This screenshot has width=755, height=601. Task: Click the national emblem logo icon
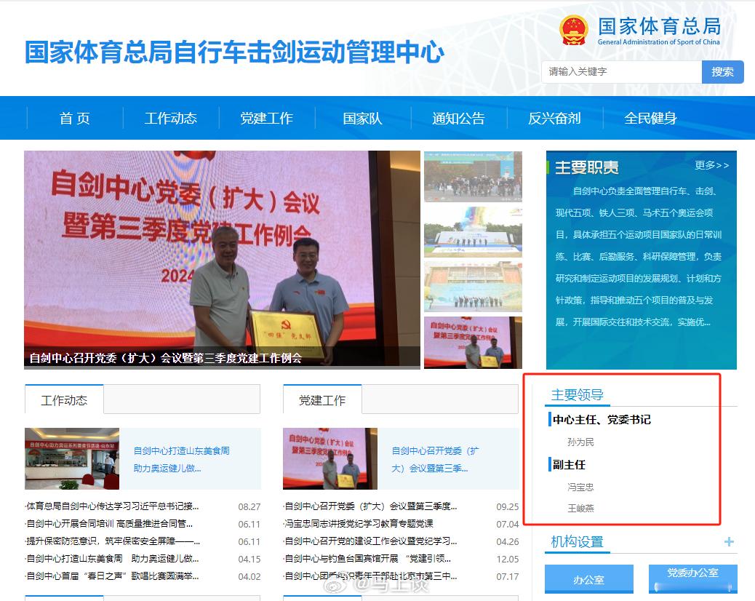point(573,30)
